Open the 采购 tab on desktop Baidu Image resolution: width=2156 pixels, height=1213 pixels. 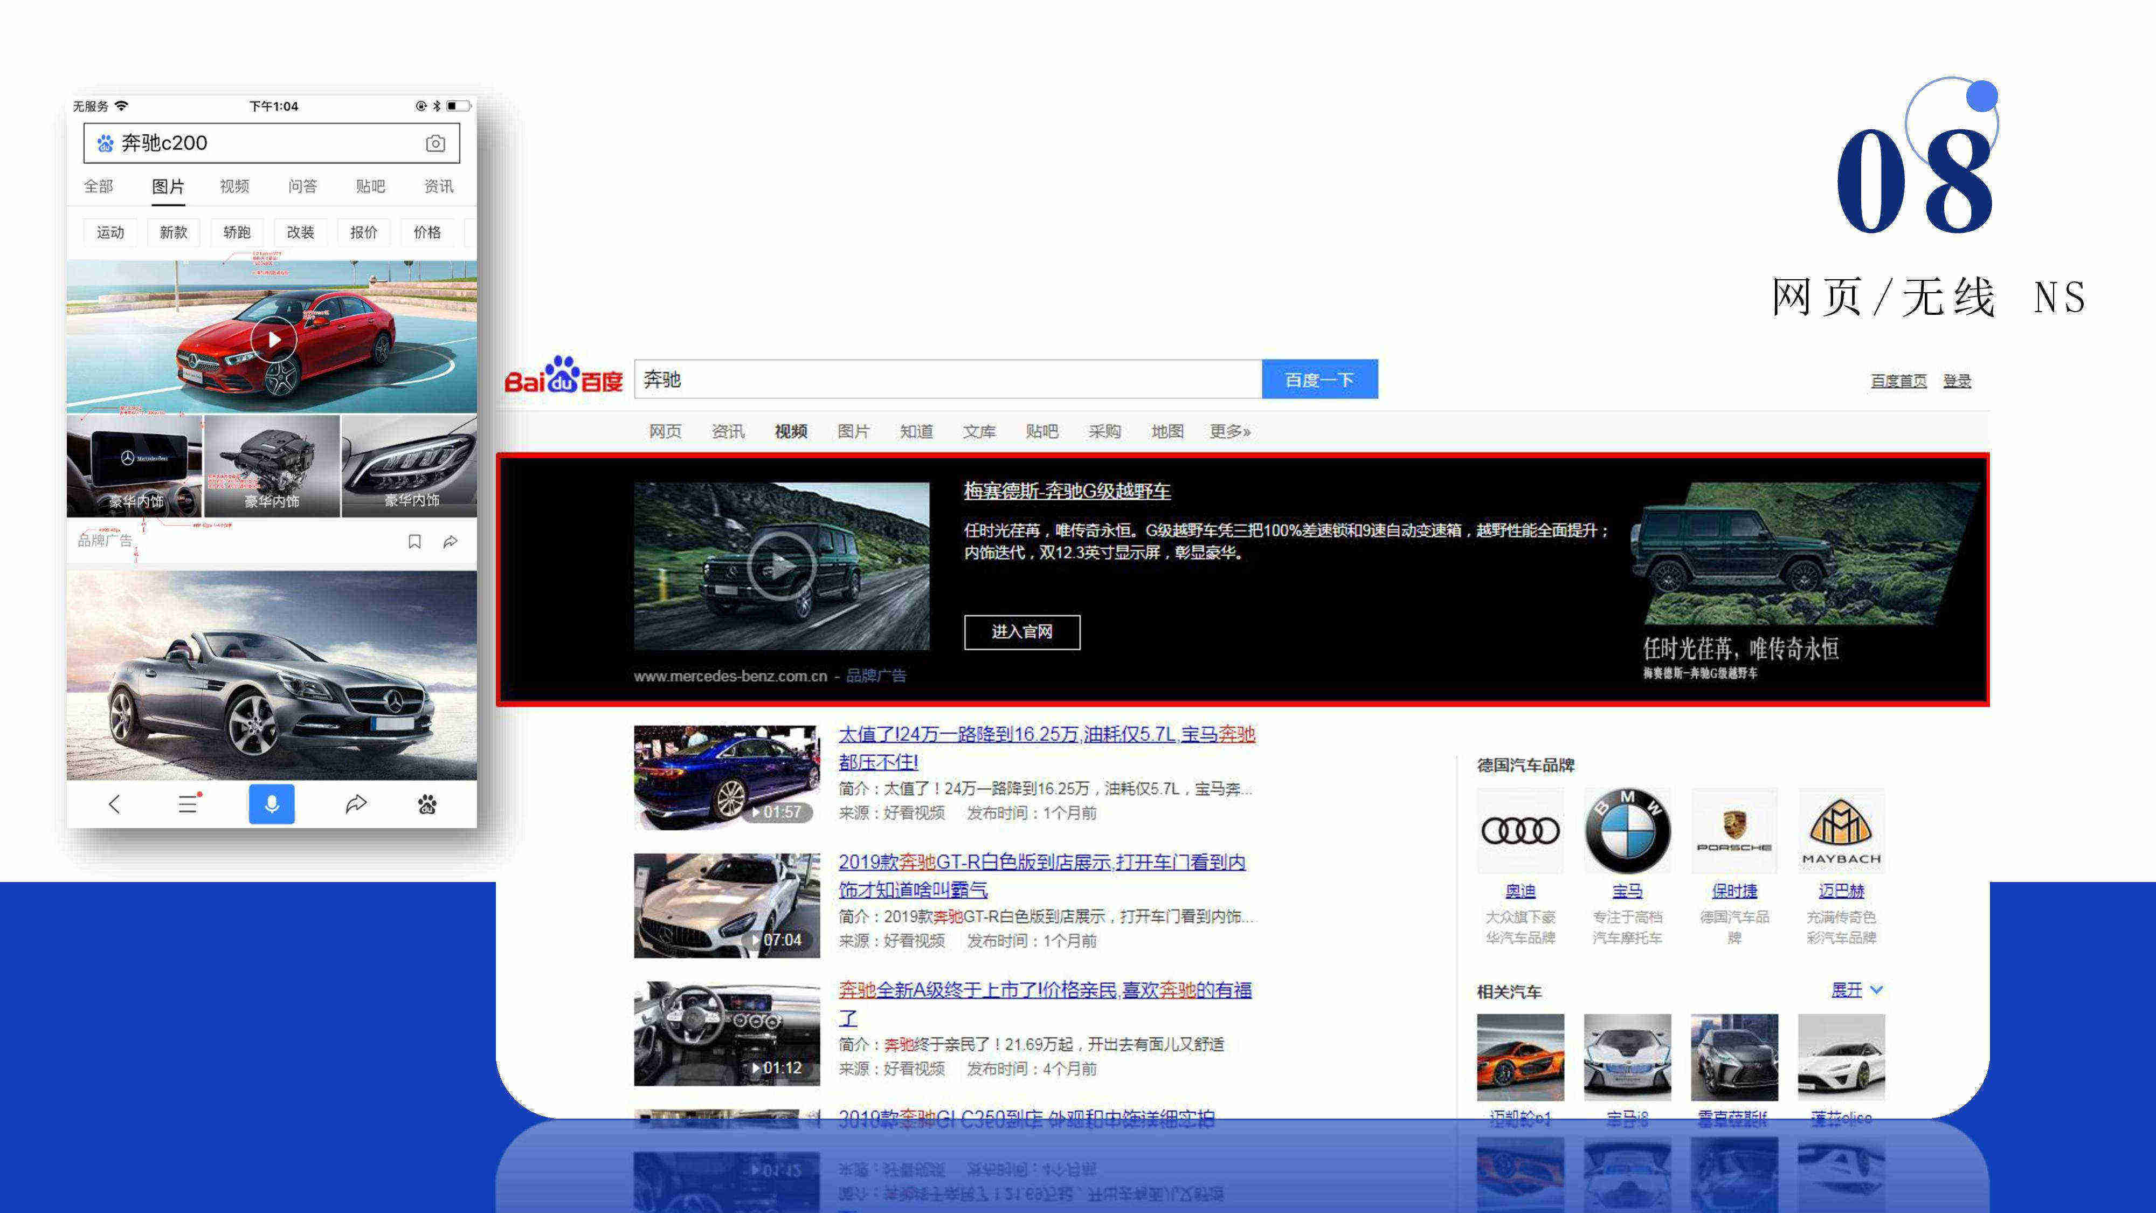[x=1105, y=431]
